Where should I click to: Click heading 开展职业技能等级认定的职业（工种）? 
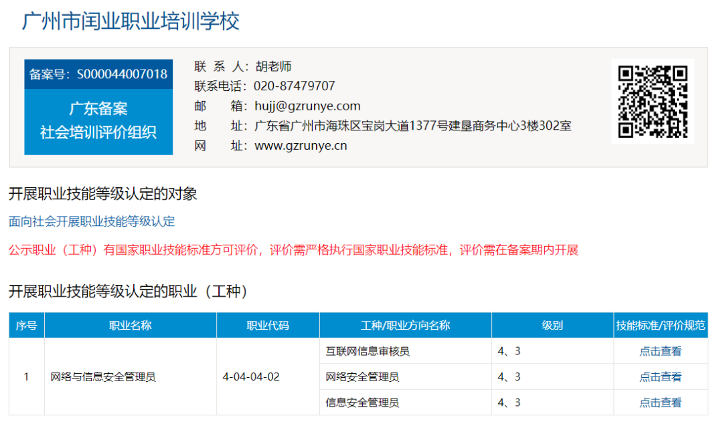click(x=128, y=292)
